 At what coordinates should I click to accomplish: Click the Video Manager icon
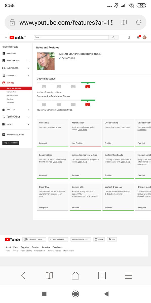pos(4,61)
